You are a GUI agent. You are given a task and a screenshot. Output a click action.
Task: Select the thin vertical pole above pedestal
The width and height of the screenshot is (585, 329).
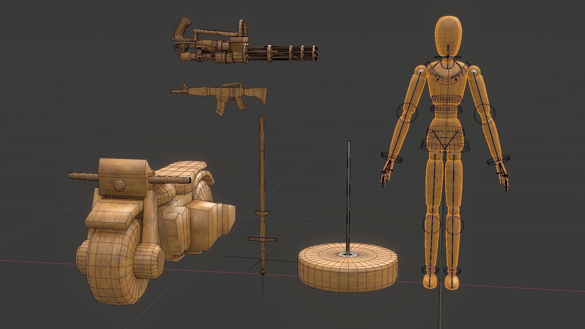[349, 197]
